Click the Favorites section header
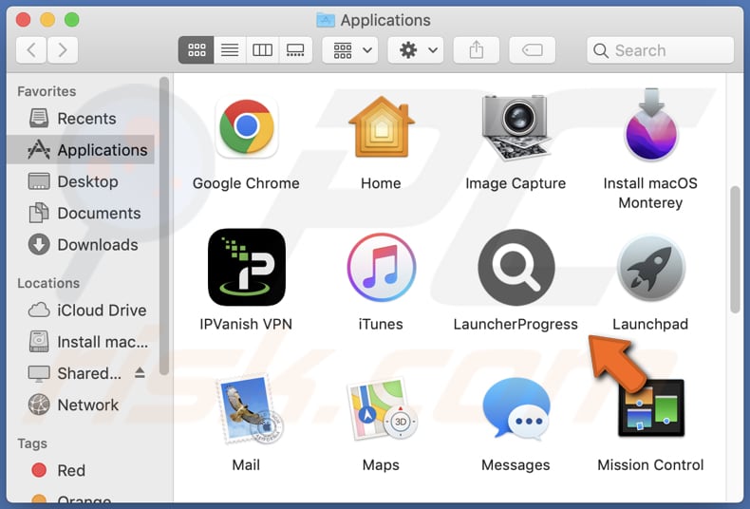 click(47, 91)
